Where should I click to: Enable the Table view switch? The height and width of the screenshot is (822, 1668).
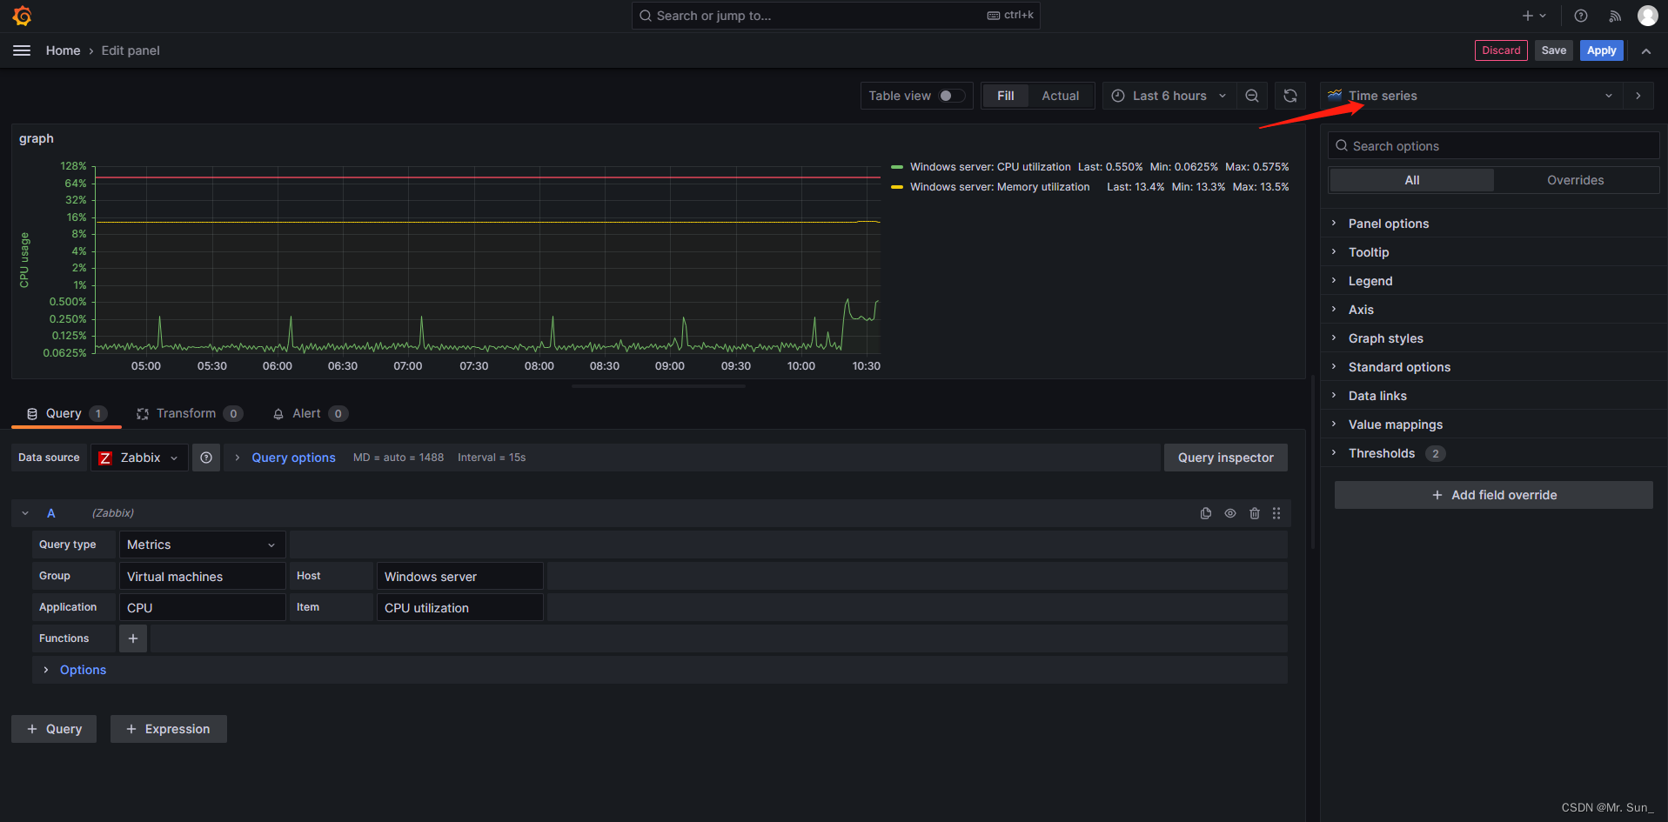(x=952, y=96)
